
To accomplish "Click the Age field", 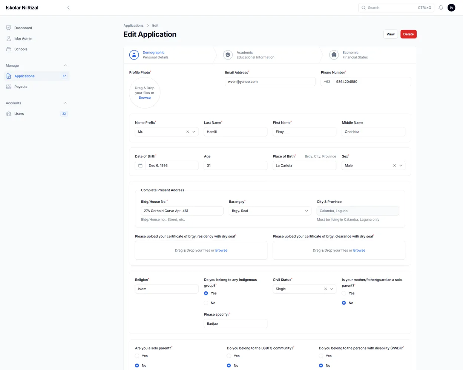I will click(x=236, y=165).
